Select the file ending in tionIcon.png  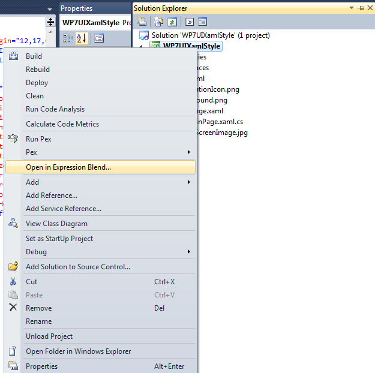(x=218, y=89)
